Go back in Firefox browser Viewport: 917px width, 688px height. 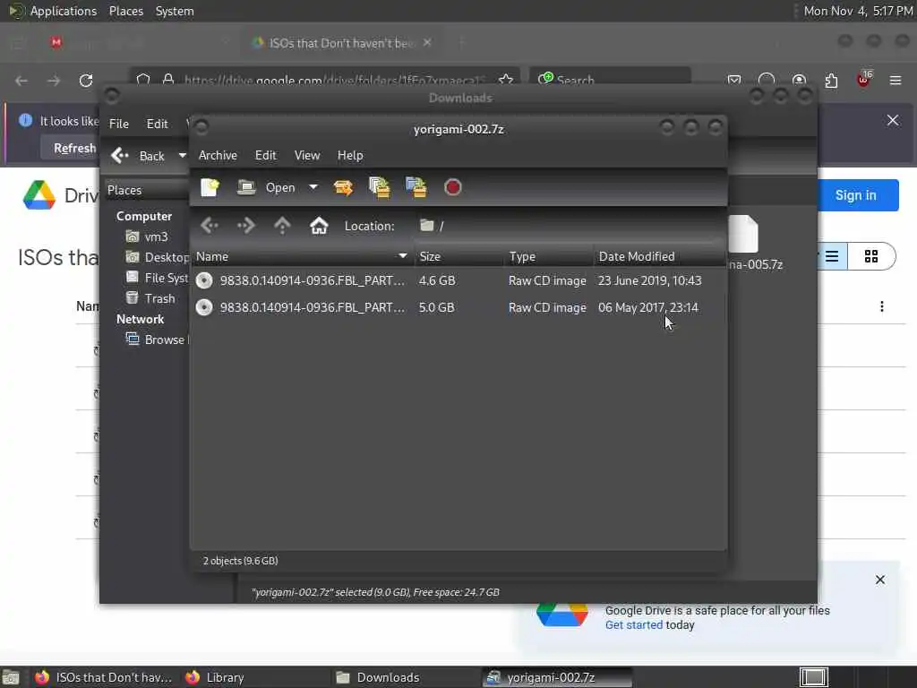point(21,80)
